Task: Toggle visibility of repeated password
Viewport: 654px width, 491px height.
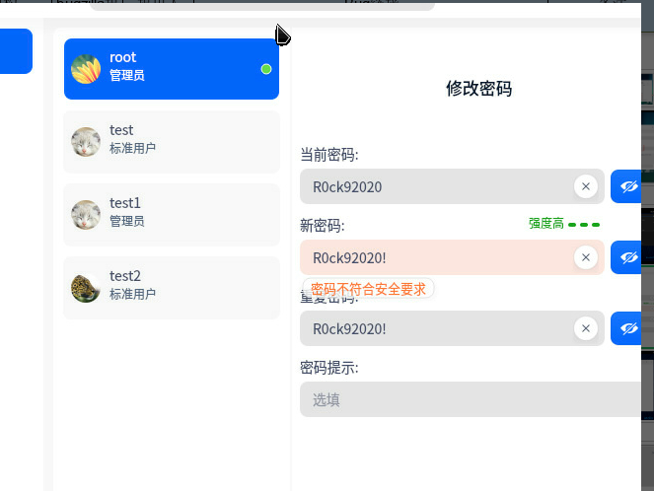Action: 627,328
